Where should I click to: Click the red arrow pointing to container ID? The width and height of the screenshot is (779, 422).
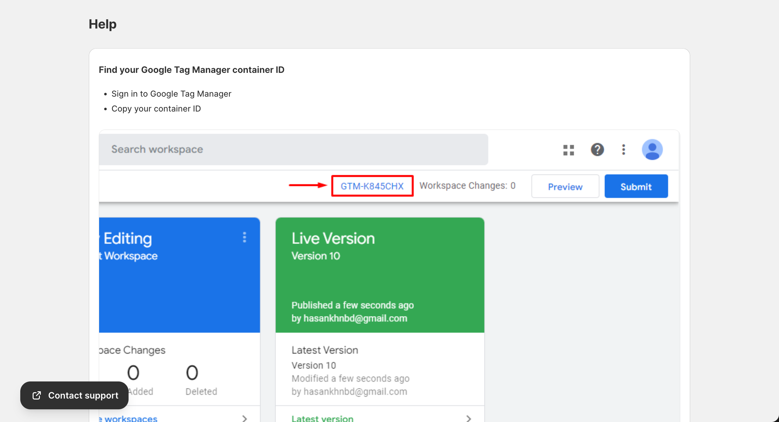coord(307,185)
